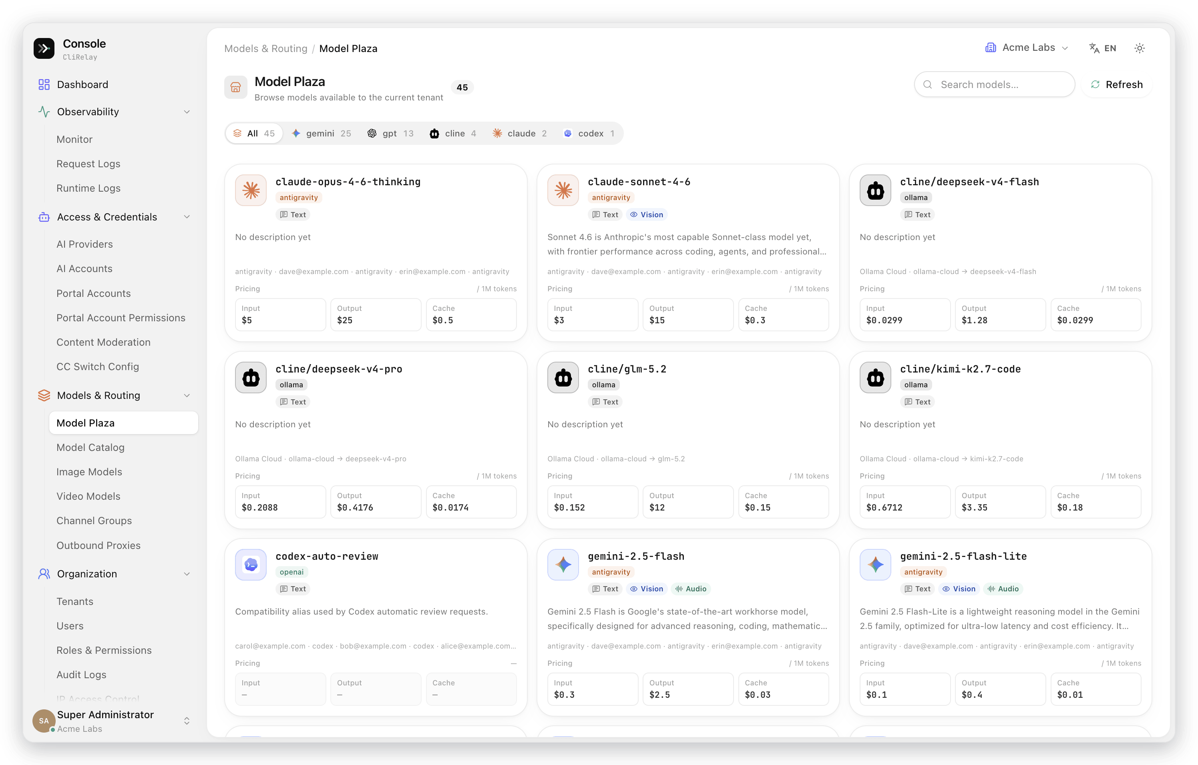The height and width of the screenshot is (765, 1198).
Task: Click the claude-opus-4-6-thinking antigravity badge
Action: (299, 198)
